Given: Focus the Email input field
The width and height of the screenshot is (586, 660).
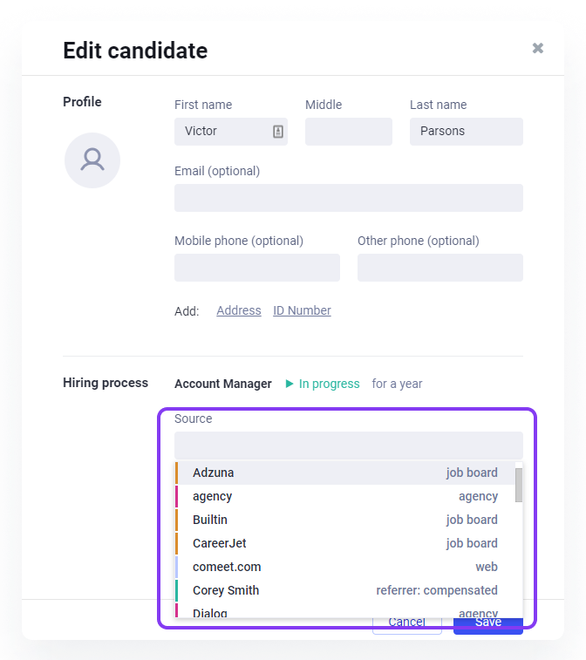Looking at the screenshot, I should click(x=349, y=198).
